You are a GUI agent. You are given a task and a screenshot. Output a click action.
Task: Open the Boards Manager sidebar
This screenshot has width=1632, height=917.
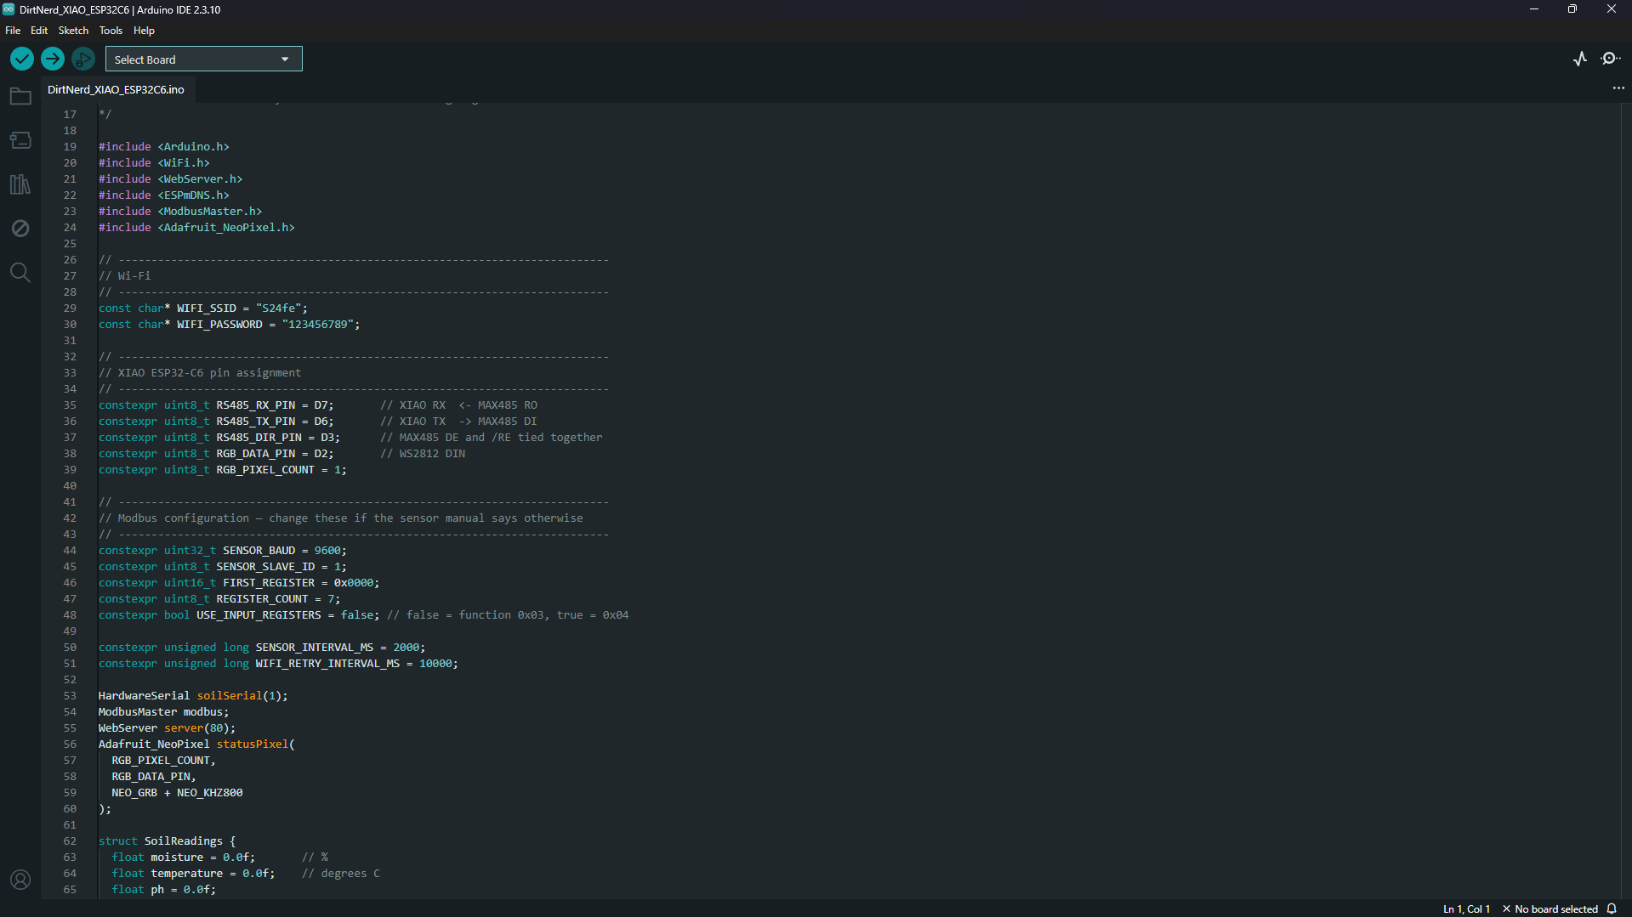20,140
